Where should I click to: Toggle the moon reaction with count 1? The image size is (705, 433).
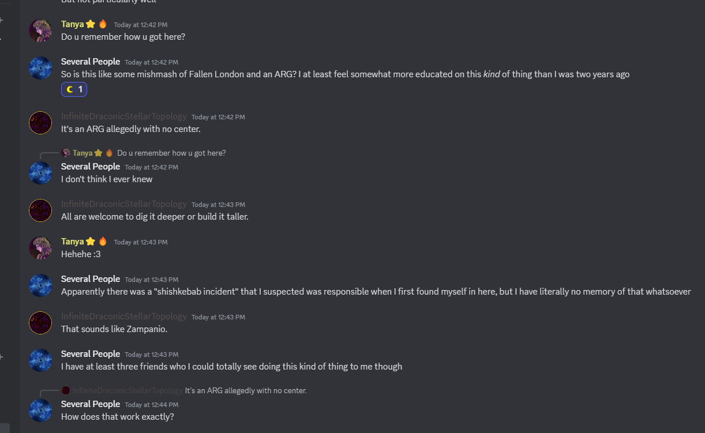tap(74, 89)
